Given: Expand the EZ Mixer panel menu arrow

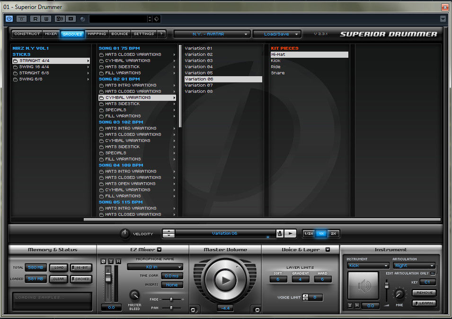Looking at the screenshot, I should pos(160,249).
